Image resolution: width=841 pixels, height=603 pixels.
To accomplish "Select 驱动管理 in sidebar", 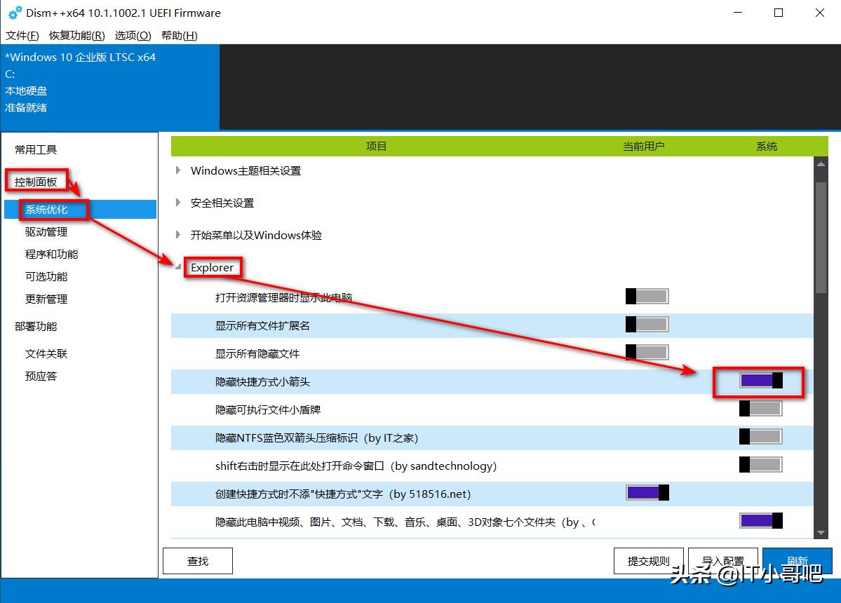I will [46, 231].
